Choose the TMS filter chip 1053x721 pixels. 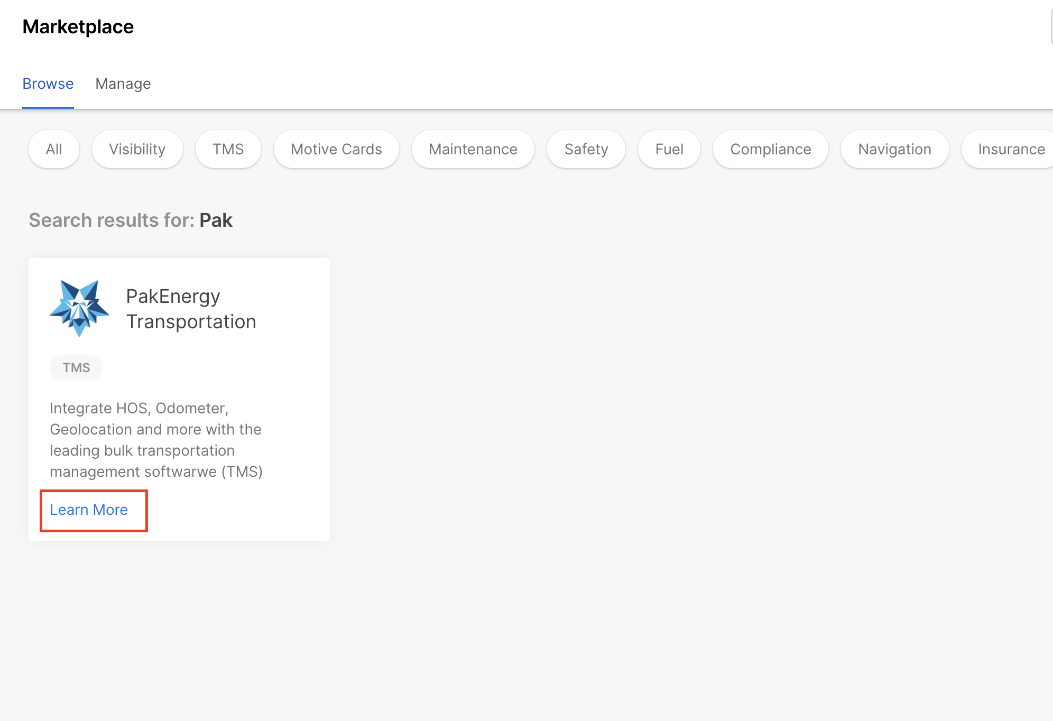click(x=228, y=150)
